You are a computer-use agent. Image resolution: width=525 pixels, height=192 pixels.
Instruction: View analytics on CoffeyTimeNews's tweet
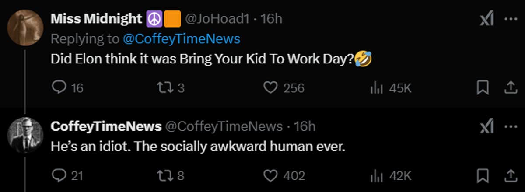377,175
